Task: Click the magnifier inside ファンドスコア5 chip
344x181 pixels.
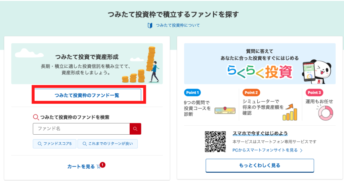Action: pyautogui.click(x=40, y=144)
